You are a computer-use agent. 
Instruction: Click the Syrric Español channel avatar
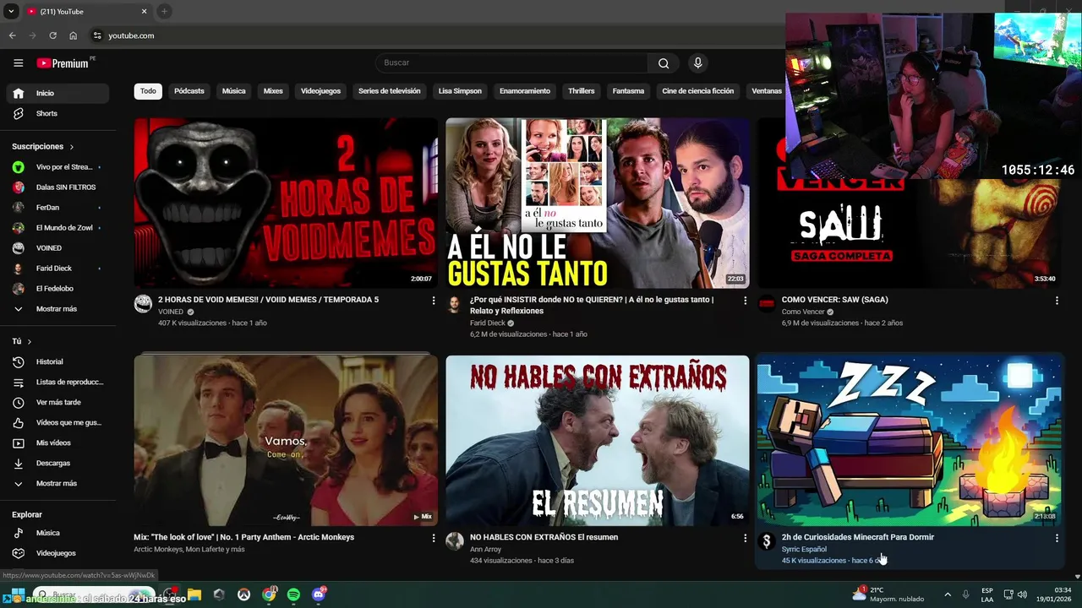click(x=767, y=541)
